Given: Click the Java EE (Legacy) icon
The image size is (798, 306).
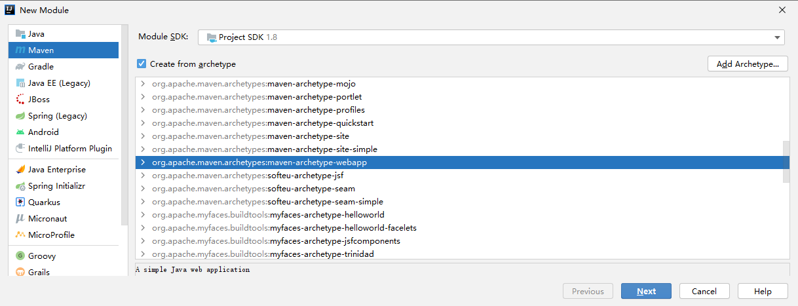Looking at the screenshot, I should pos(20,83).
